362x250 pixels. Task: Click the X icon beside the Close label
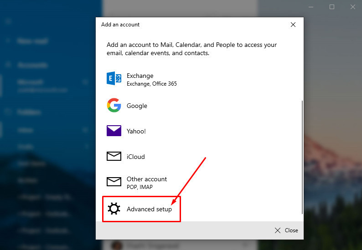point(278,230)
